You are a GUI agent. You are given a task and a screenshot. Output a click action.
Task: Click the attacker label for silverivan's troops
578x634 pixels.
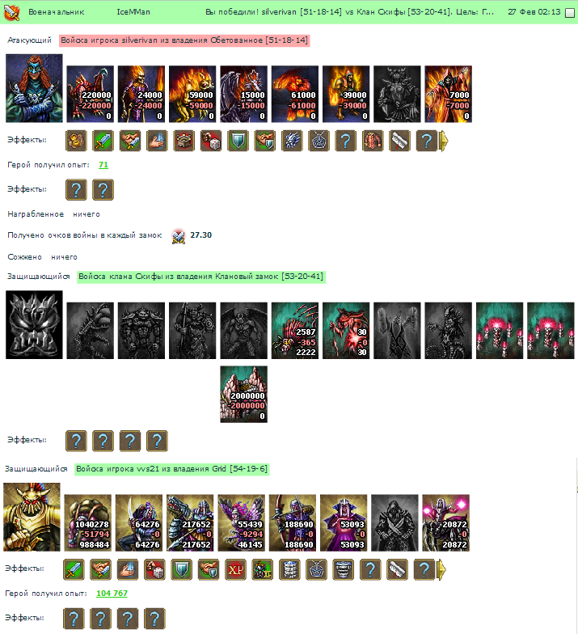[184, 40]
